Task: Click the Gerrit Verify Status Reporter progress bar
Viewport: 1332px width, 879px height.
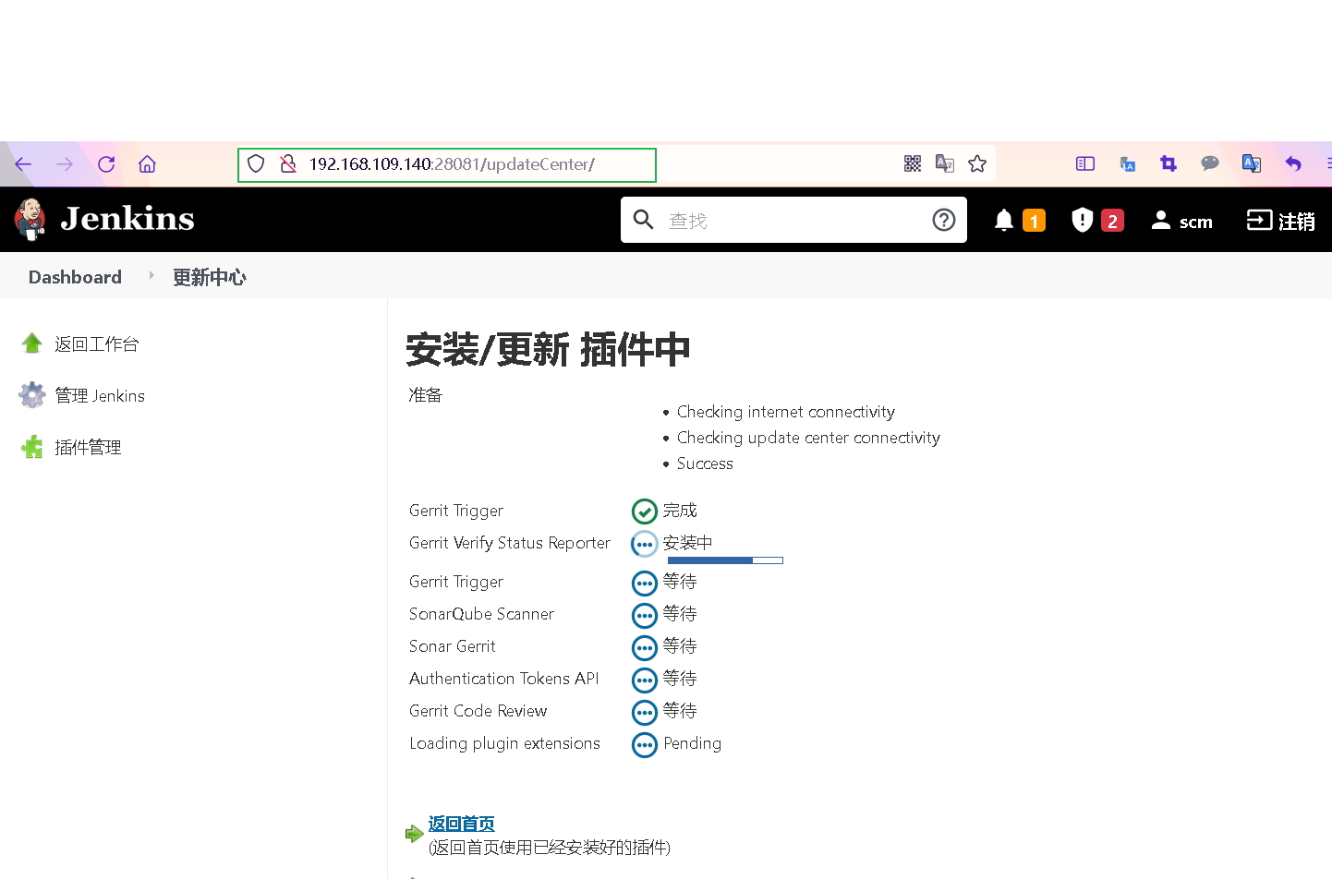Action: (x=725, y=560)
